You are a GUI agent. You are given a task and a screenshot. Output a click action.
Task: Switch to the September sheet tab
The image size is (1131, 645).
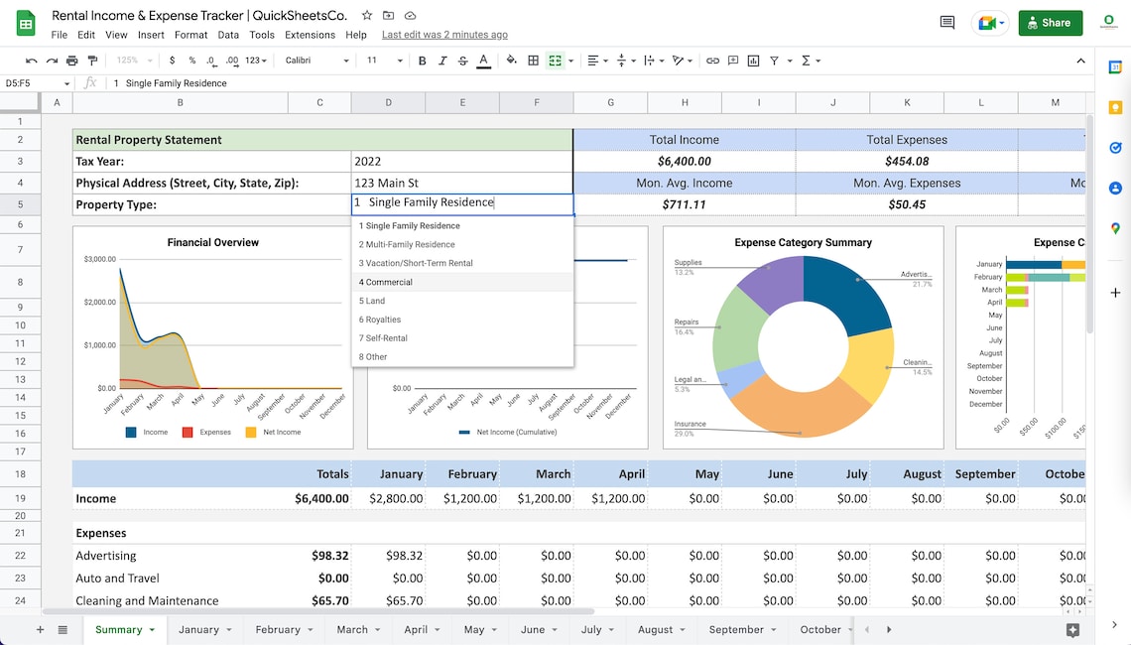tap(737, 629)
